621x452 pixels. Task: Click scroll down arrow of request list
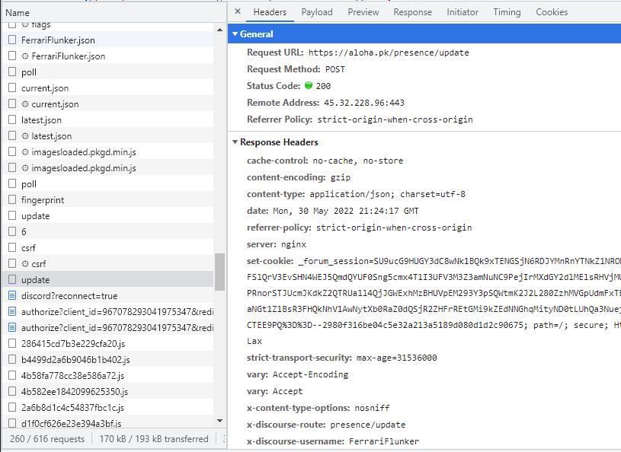[219, 421]
